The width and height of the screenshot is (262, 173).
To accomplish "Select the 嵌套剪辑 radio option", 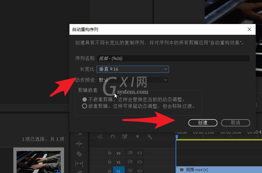I will pos(85,106).
